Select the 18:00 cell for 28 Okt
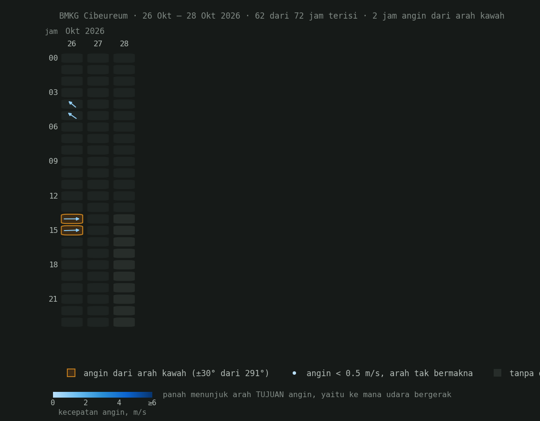Viewport: 540px width, 421px height. click(124, 265)
